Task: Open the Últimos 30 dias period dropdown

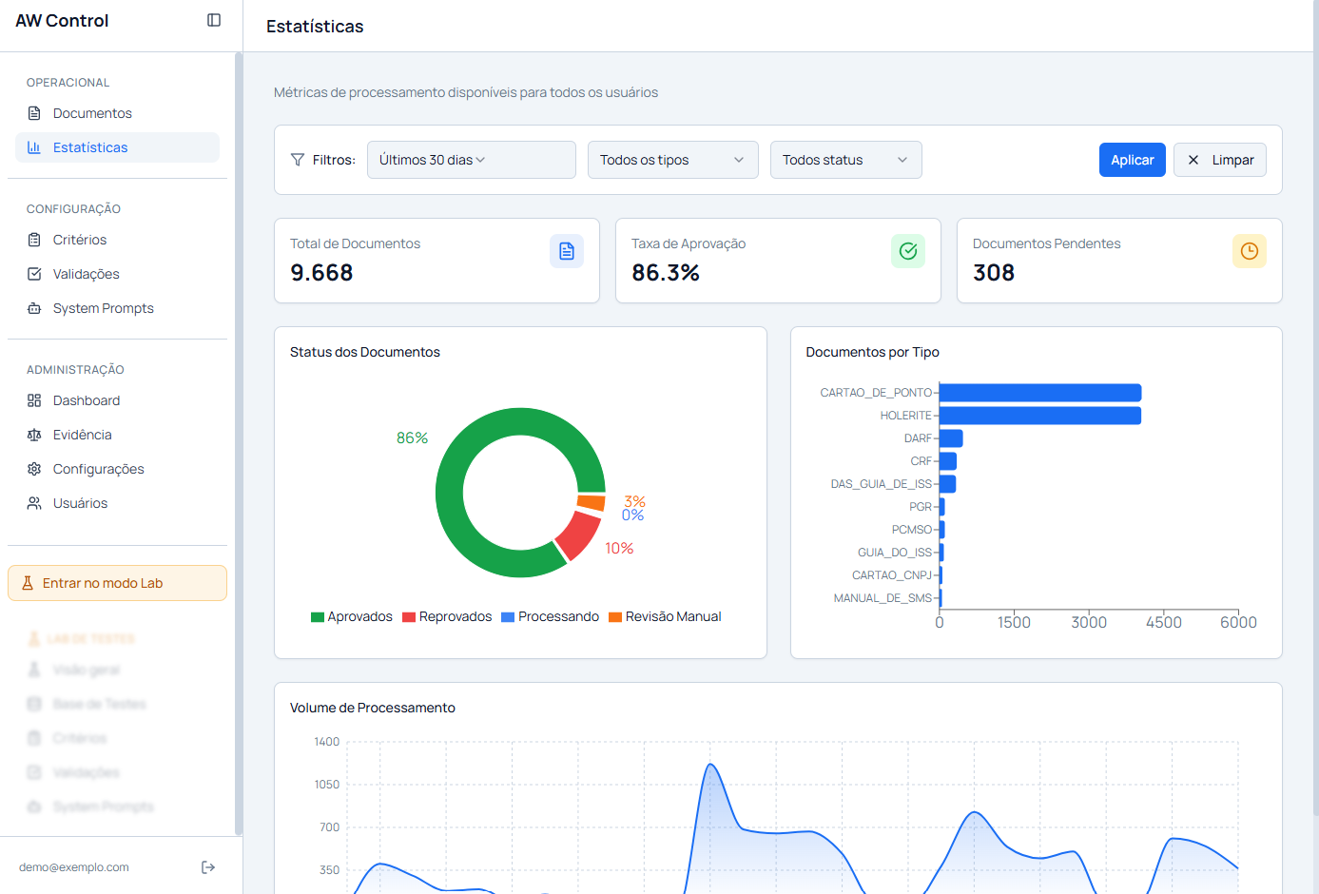Action: click(472, 160)
